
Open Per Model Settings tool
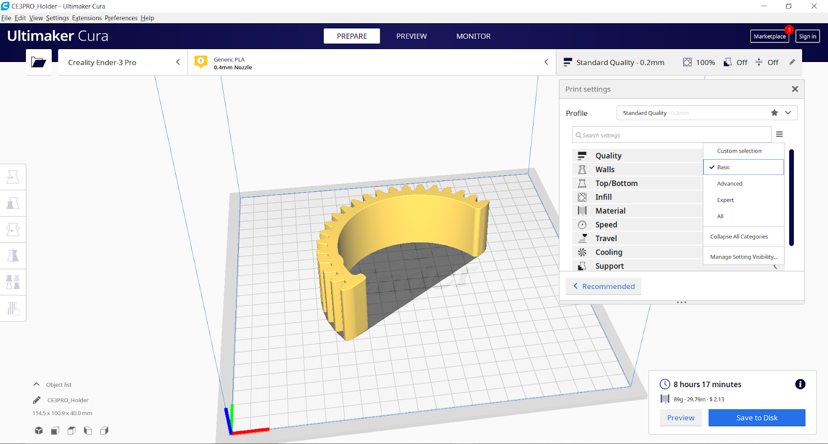[x=13, y=282]
